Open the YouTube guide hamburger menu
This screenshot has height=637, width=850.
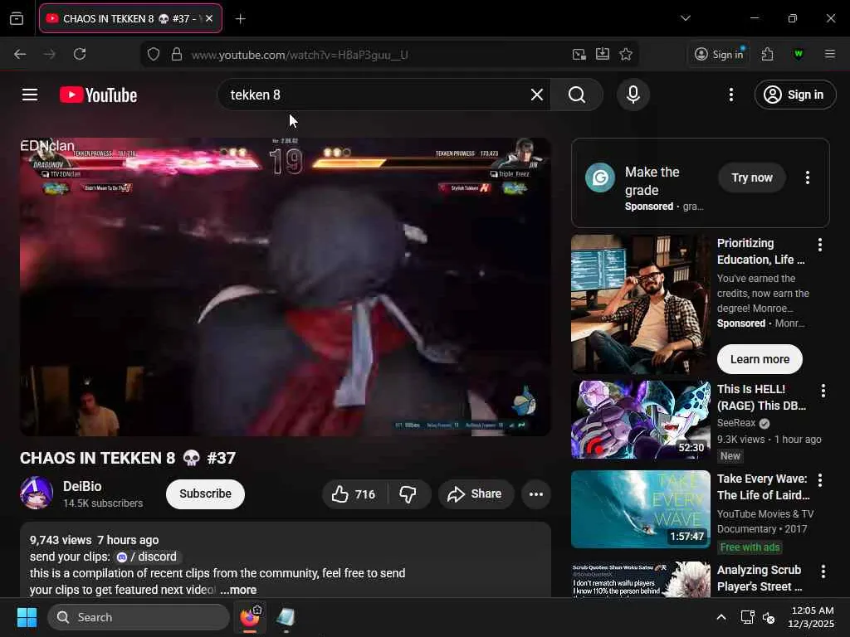click(30, 95)
